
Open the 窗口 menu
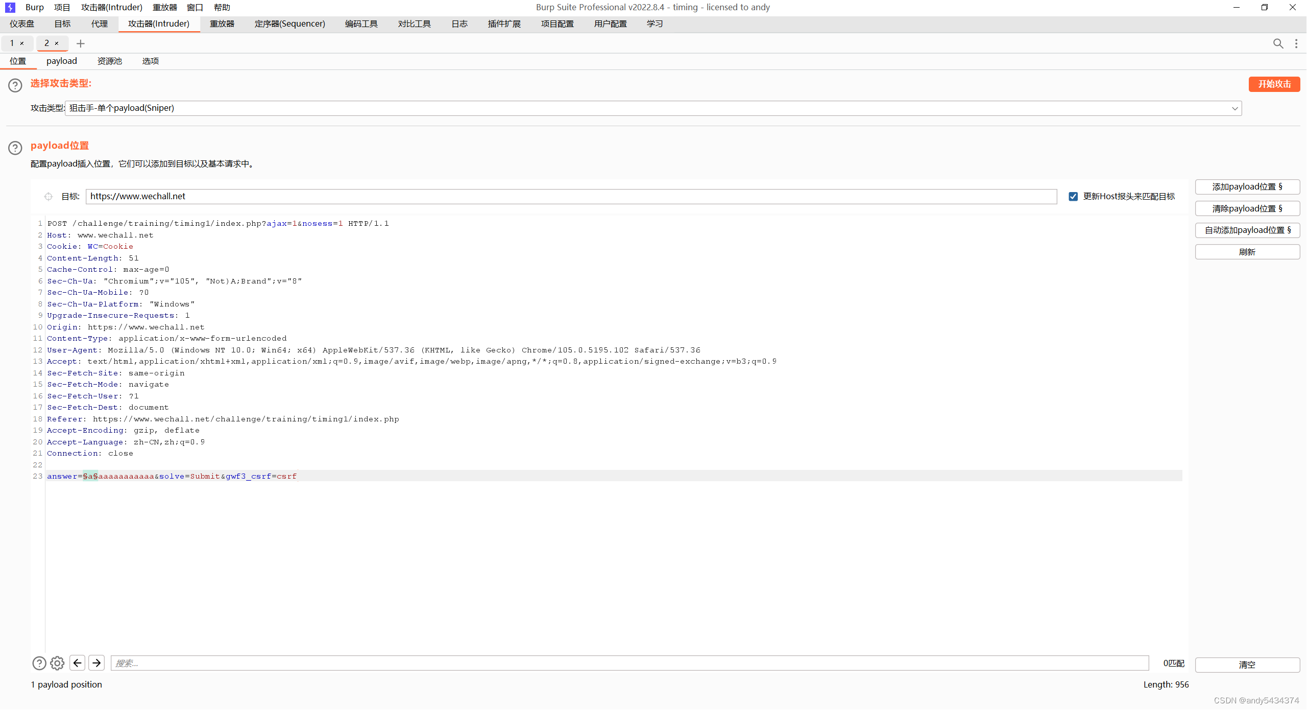pos(195,7)
